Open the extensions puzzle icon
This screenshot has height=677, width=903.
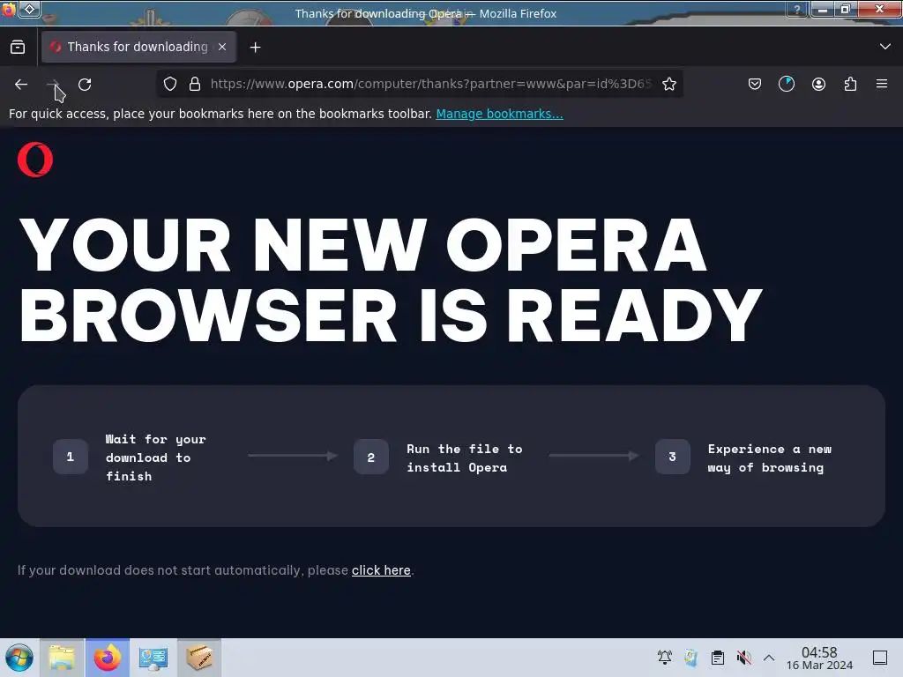850,84
